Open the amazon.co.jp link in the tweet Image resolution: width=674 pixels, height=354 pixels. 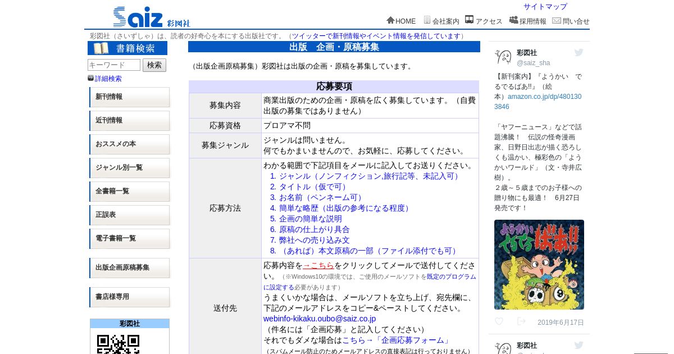point(538,102)
